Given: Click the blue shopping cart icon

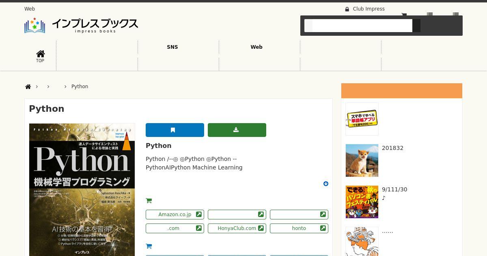Looking at the screenshot, I should [x=149, y=246].
